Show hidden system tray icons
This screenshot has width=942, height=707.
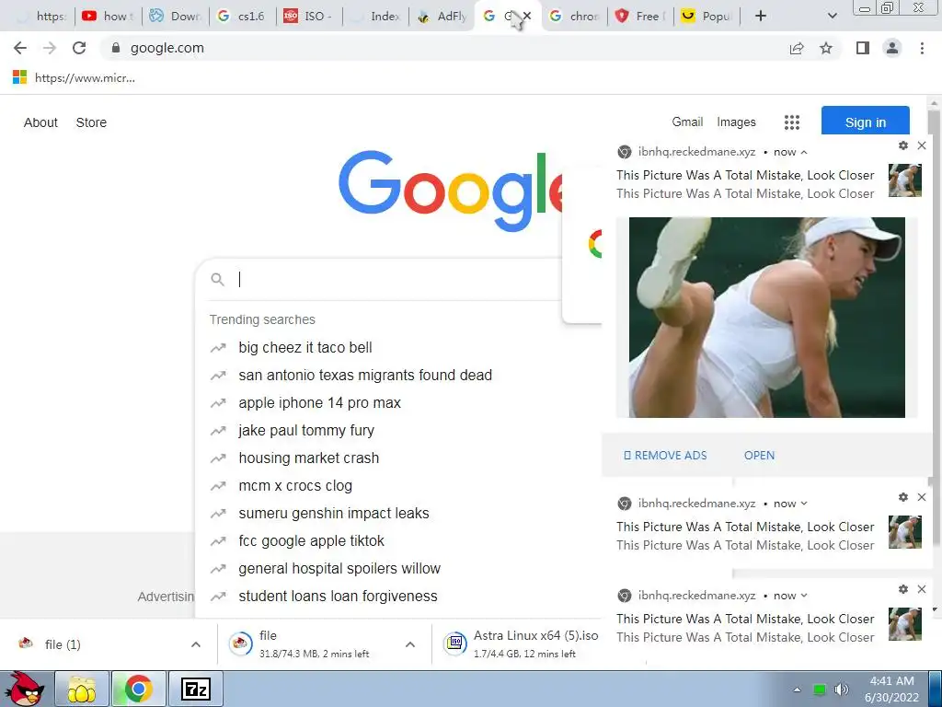tap(797, 690)
